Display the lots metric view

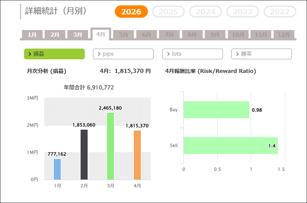(192, 54)
